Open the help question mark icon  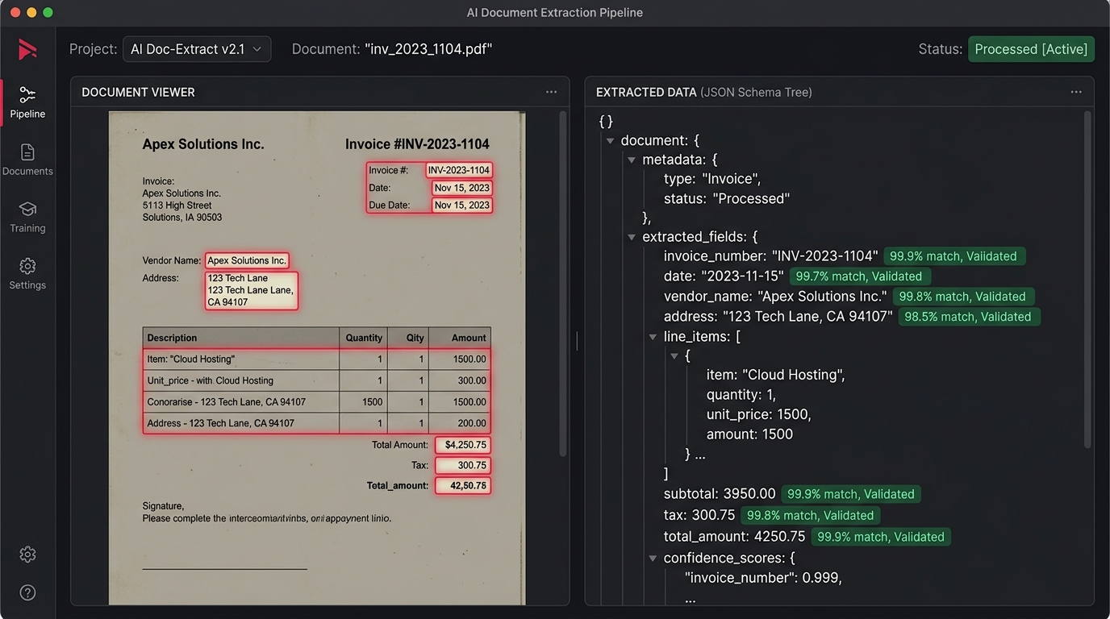[x=27, y=592]
